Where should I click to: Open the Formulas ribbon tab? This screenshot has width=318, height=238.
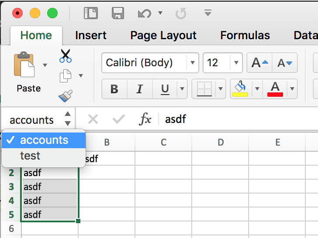245,35
